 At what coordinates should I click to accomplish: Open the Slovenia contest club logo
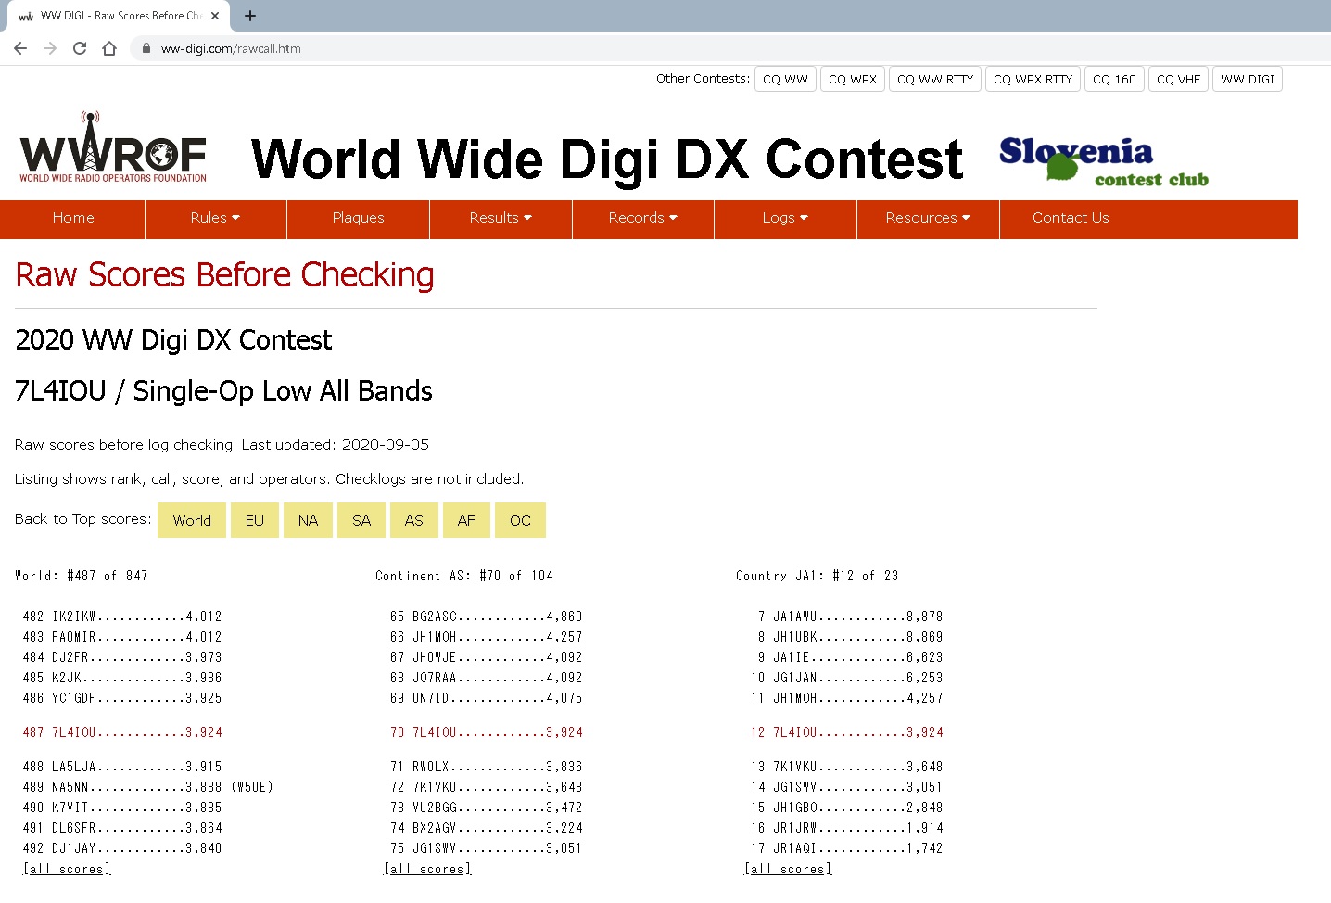(x=1103, y=161)
